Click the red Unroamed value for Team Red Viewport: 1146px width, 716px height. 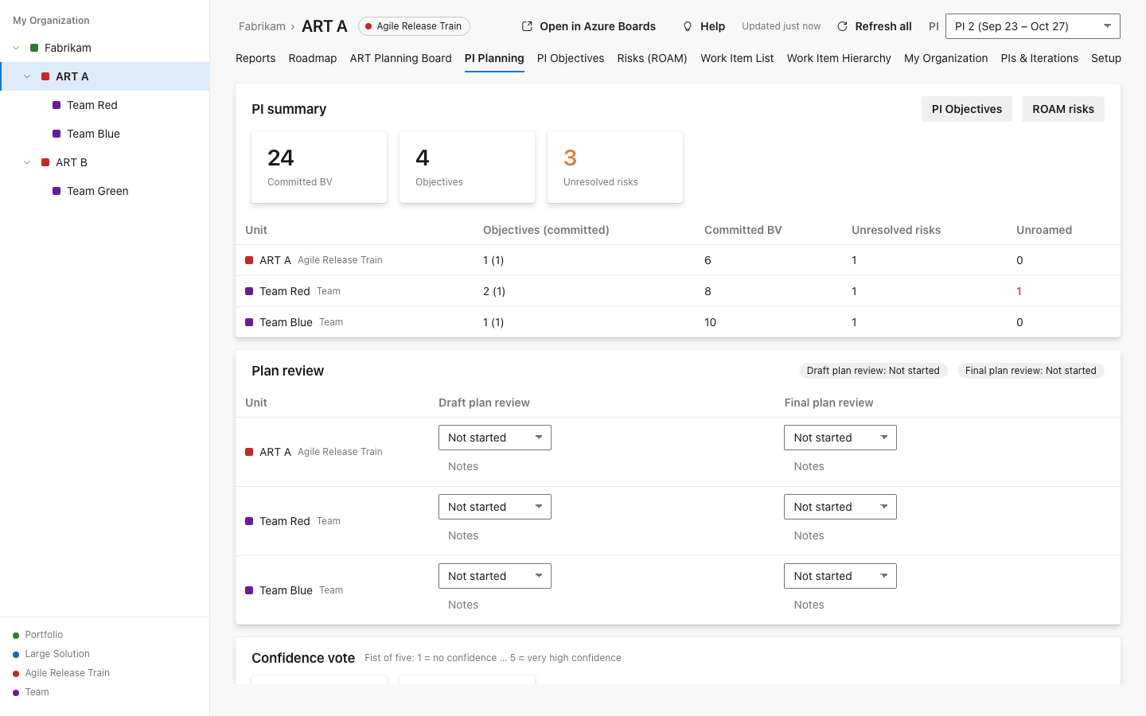(x=1019, y=291)
